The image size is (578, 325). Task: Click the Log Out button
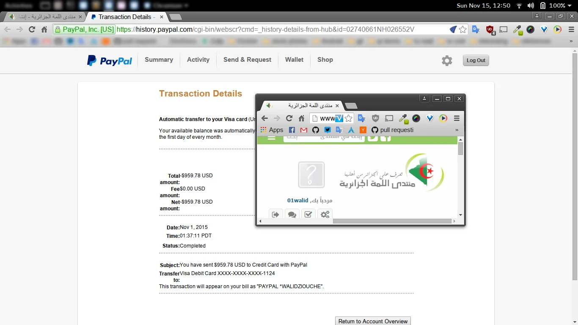tap(476, 61)
